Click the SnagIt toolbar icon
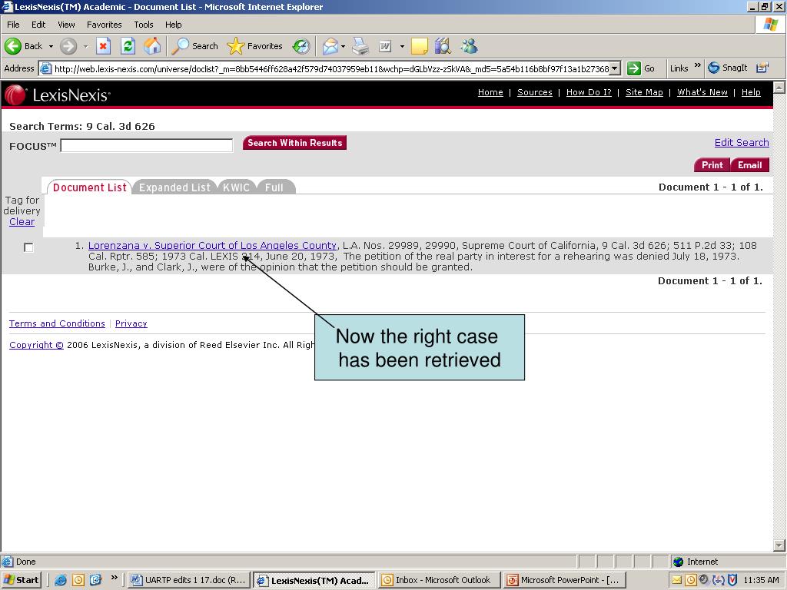The image size is (787, 590). click(727, 68)
